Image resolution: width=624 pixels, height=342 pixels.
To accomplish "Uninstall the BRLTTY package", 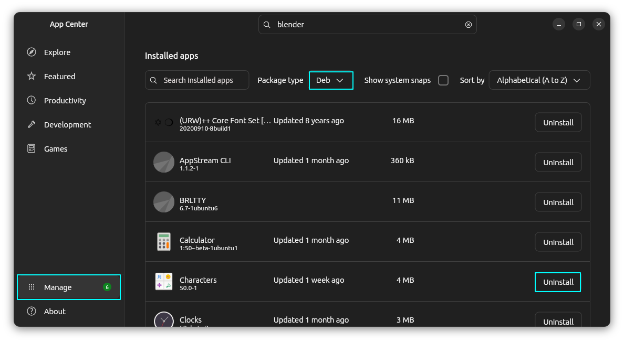I will coord(558,202).
